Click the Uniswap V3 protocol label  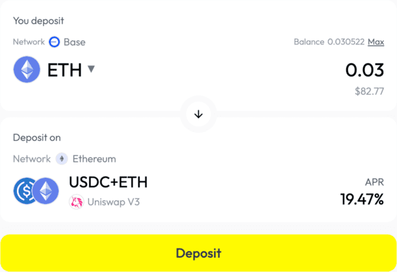(x=112, y=201)
